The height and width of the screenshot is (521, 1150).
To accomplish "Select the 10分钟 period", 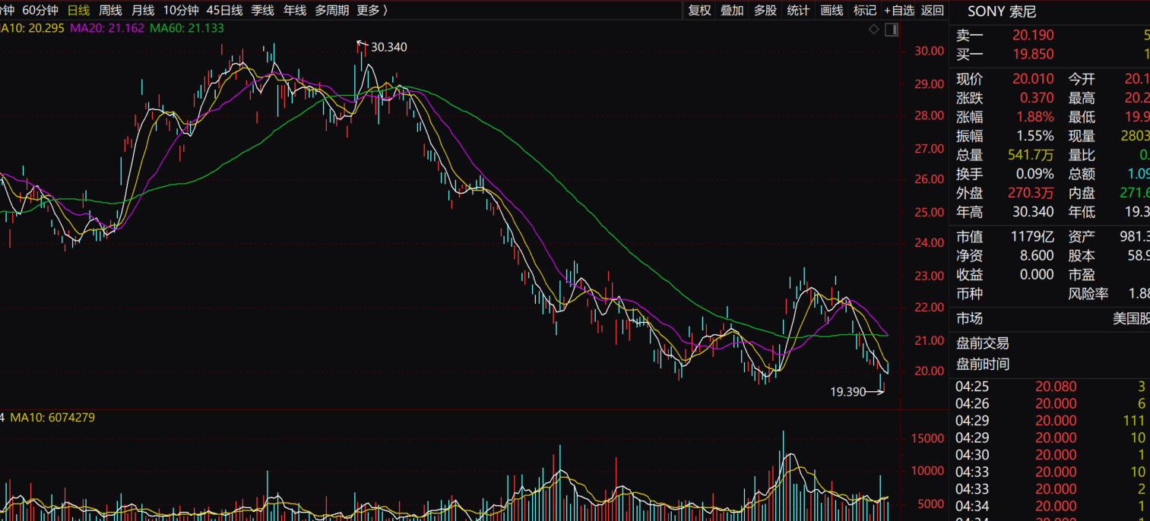I will point(181,10).
